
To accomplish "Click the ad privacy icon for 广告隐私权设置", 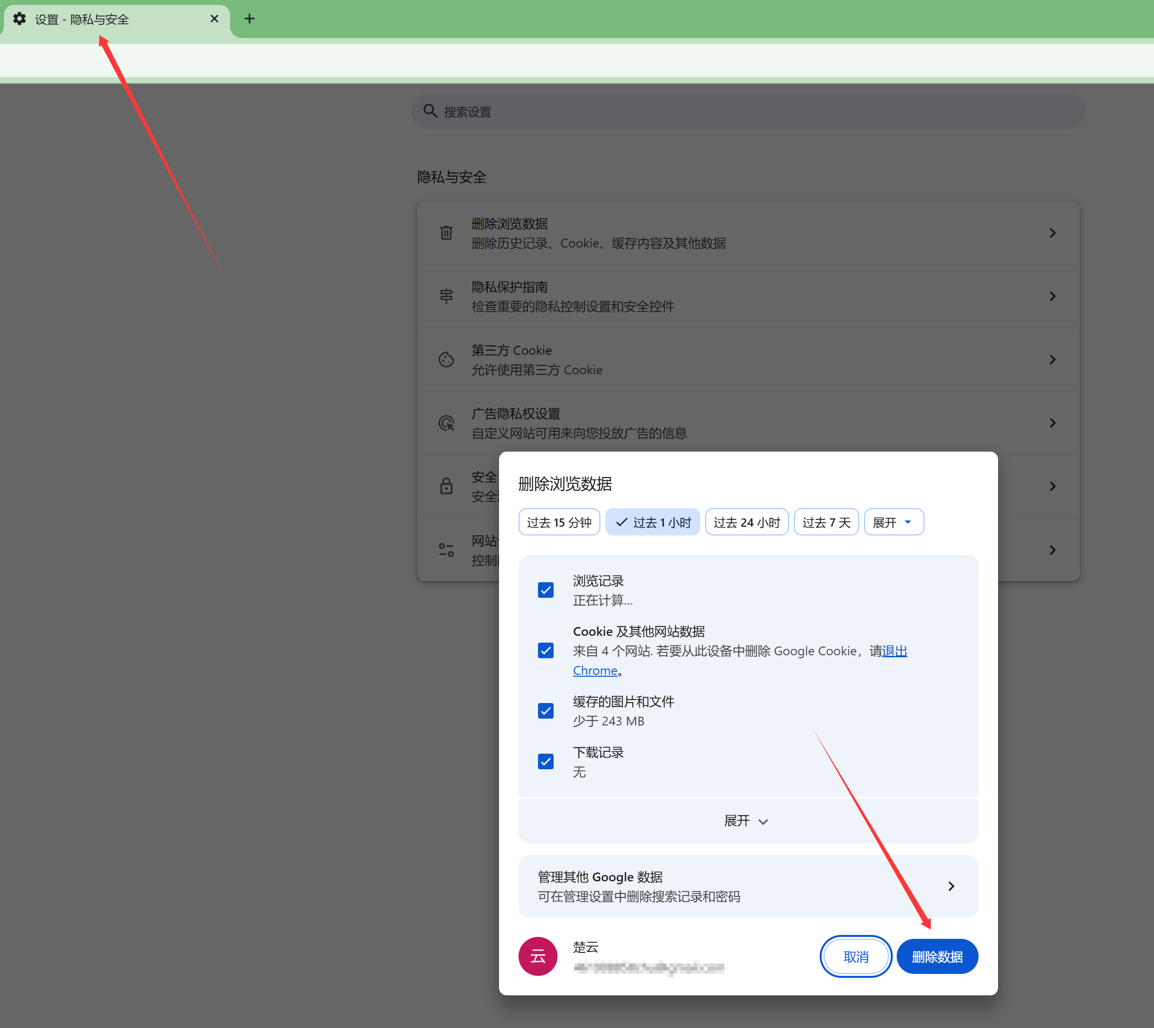I will (x=446, y=423).
